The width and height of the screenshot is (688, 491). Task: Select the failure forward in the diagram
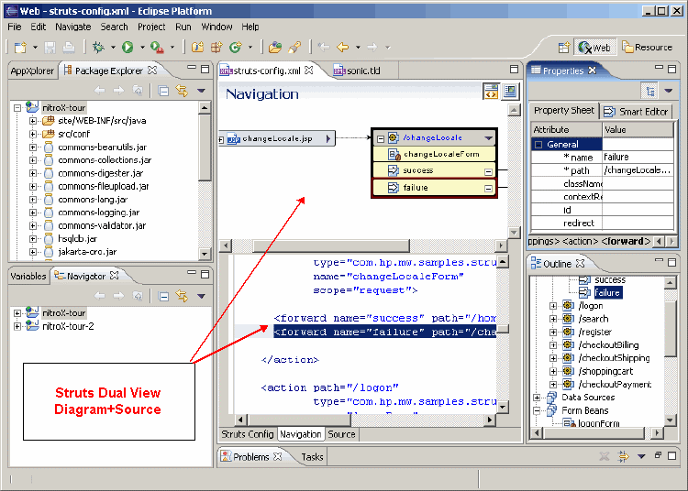point(418,188)
